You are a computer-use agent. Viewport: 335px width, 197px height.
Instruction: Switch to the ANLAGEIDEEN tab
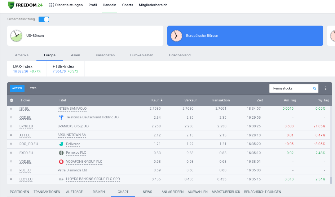point(173,192)
